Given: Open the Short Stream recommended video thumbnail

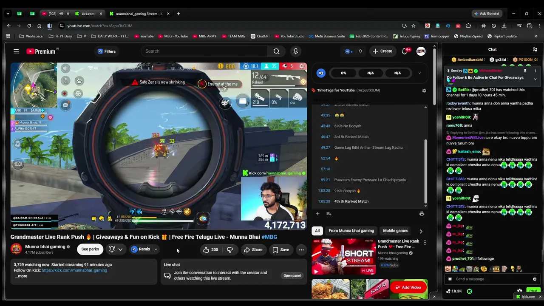Looking at the screenshot, I should [343, 257].
